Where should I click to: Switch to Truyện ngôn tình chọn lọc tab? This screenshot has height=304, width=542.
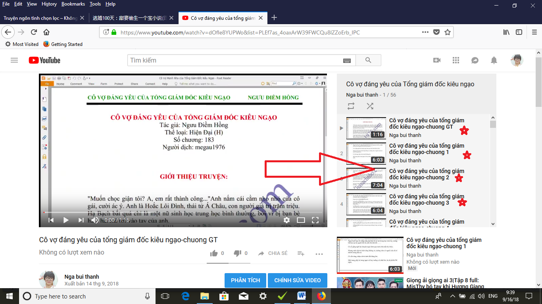point(40,18)
